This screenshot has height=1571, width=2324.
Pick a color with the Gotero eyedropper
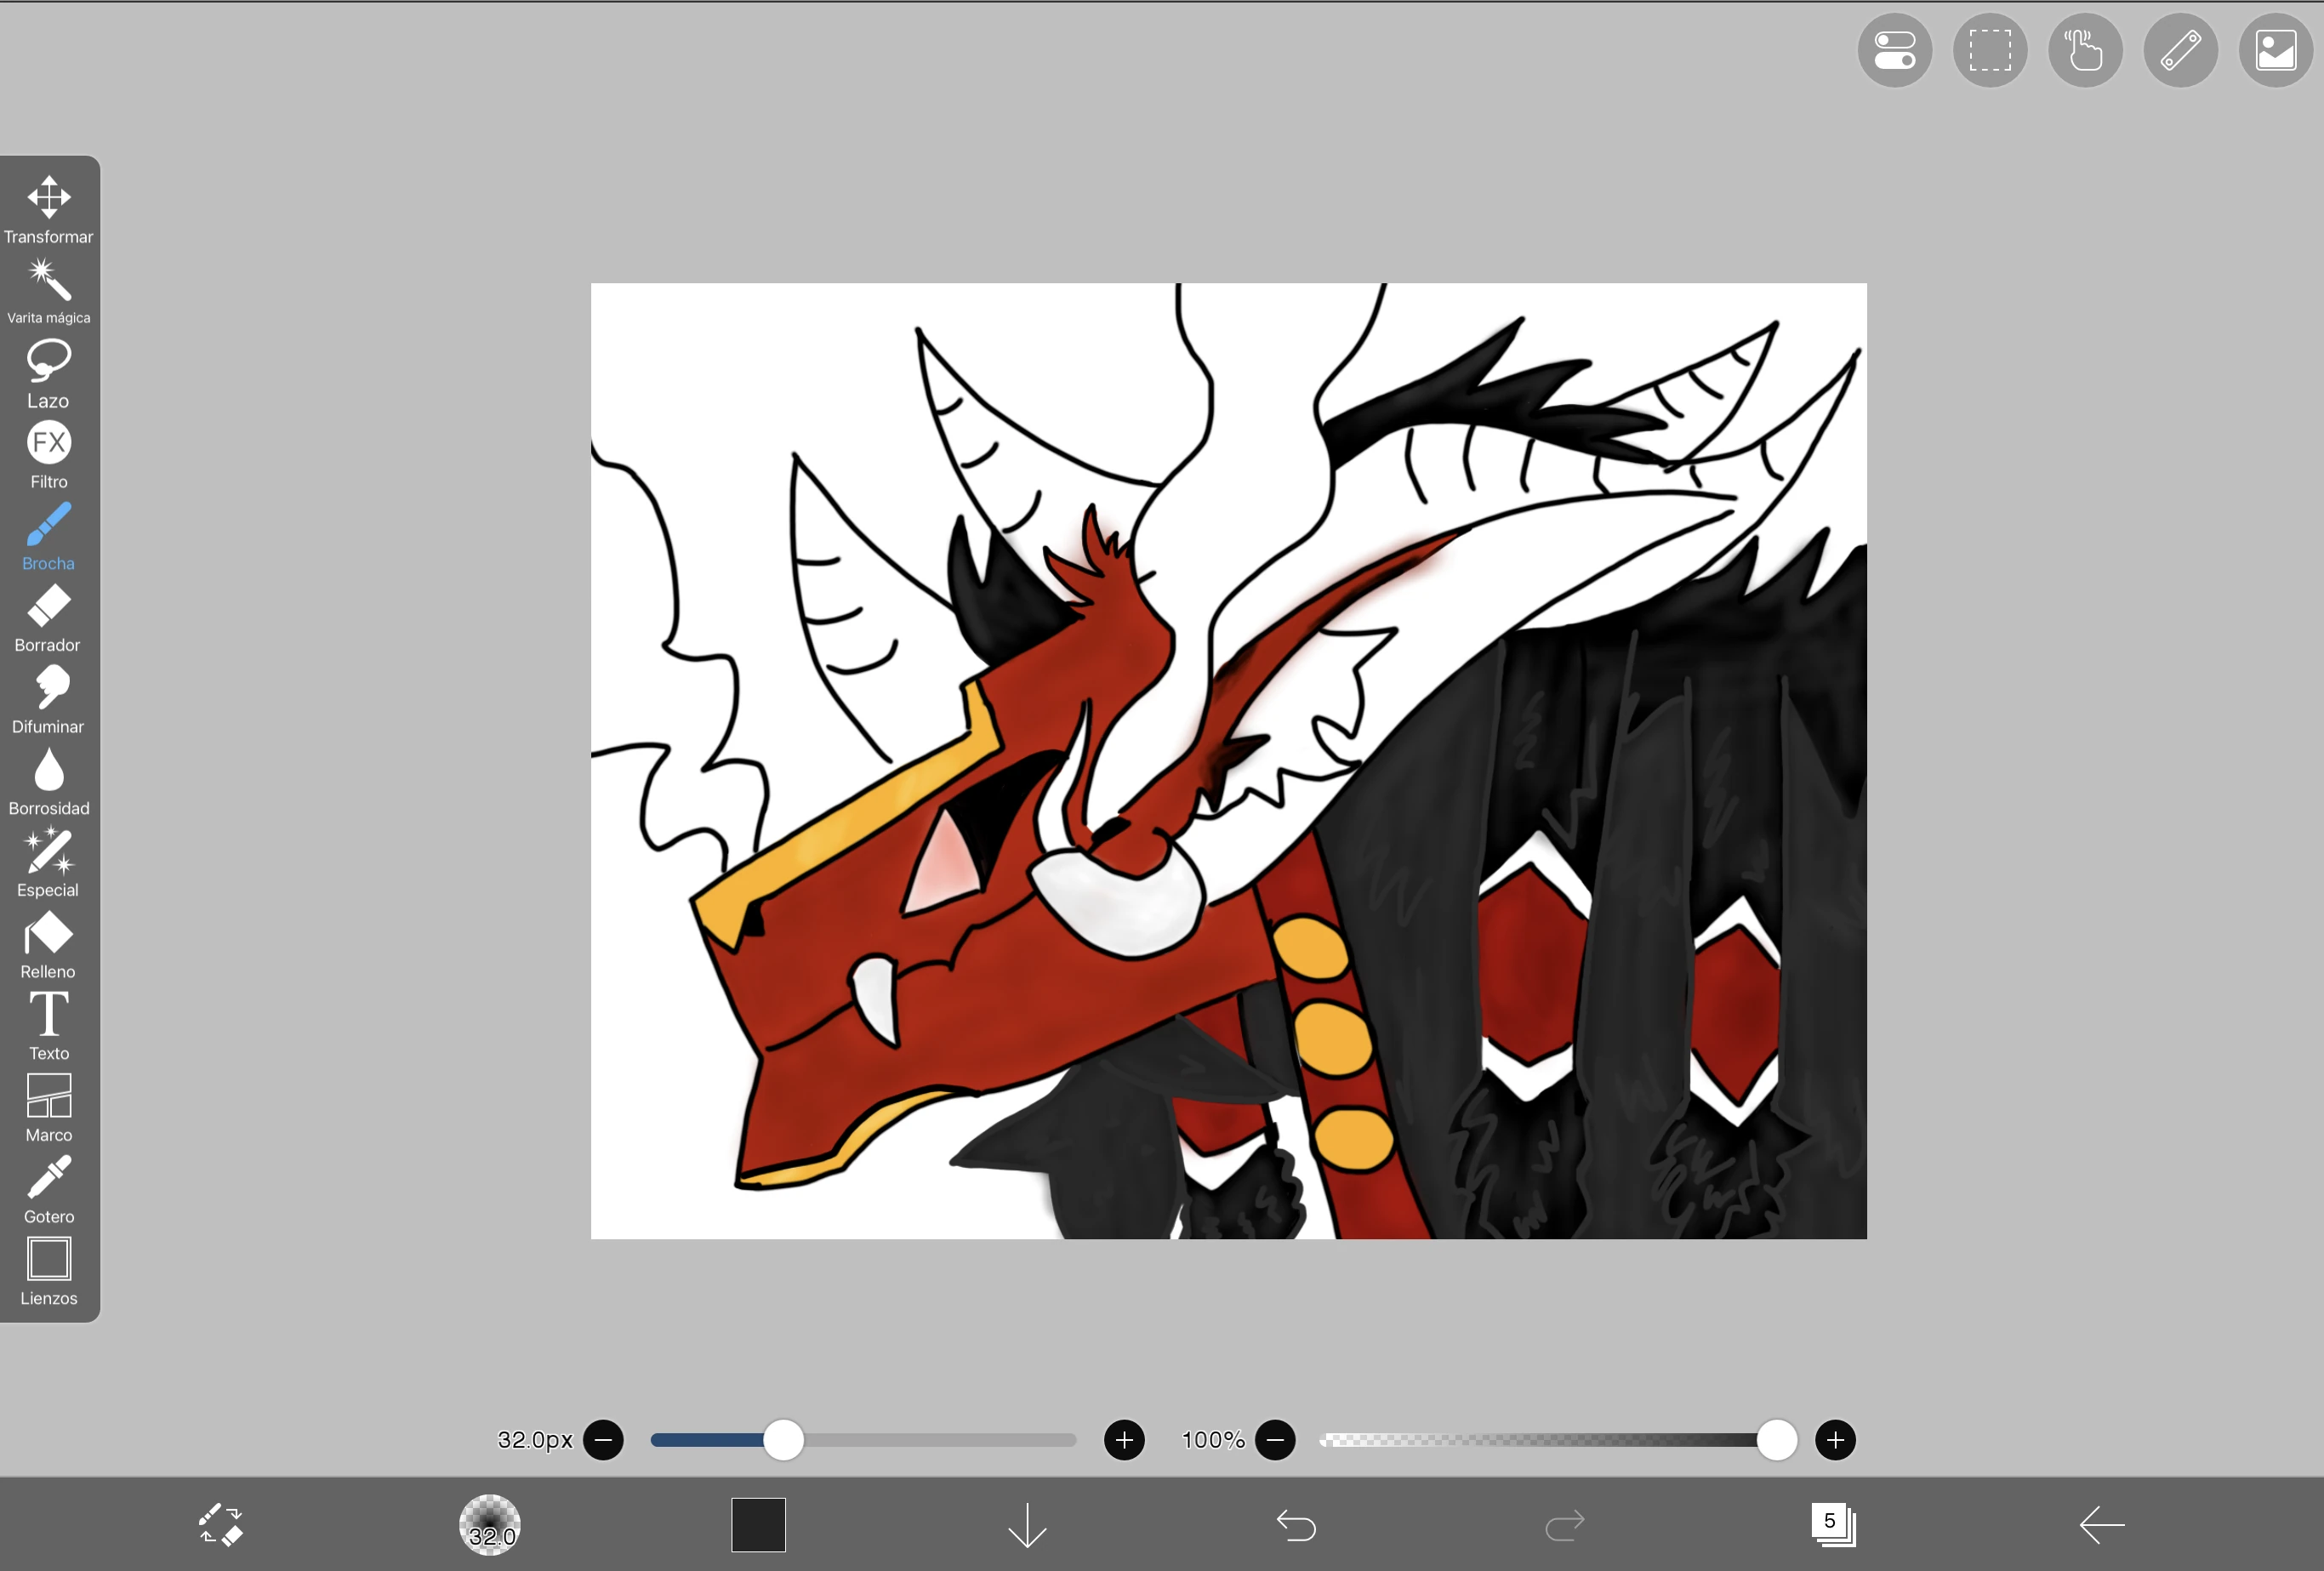(48, 1183)
